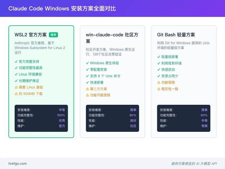Click the 提供可靠便宜的 AI 大模型 API tagline

click(194, 164)
